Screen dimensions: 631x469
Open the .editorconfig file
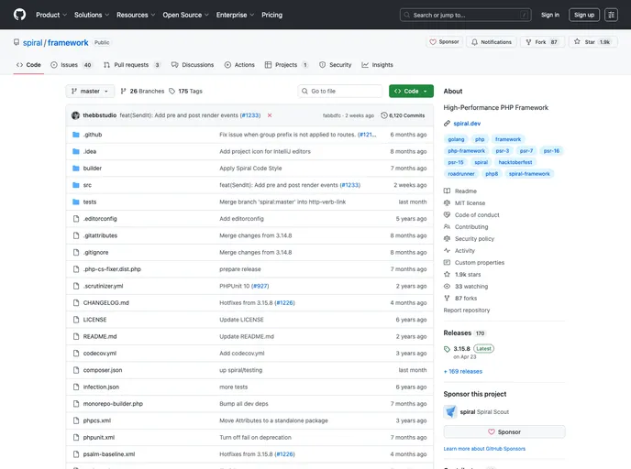(100, 219)
